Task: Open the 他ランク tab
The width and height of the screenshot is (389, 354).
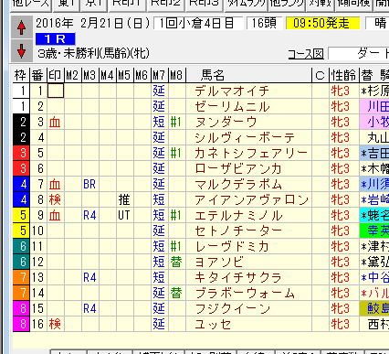Action: 287,5
